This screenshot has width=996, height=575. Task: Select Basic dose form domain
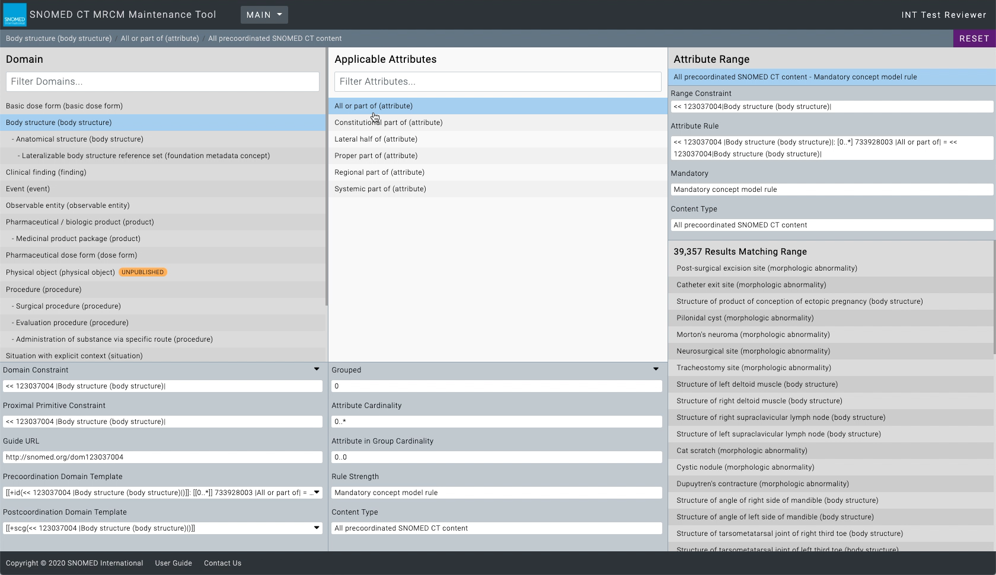click(x=162, y=106)
